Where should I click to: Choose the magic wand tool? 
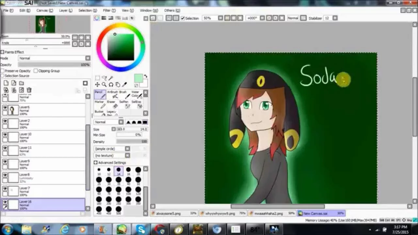111,78
